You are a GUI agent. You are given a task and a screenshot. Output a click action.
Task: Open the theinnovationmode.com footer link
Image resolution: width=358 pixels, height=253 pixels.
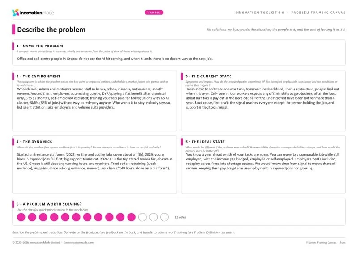click(79, 243)
